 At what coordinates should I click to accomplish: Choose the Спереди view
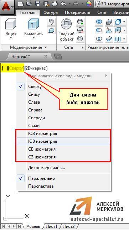click(63, 118)
